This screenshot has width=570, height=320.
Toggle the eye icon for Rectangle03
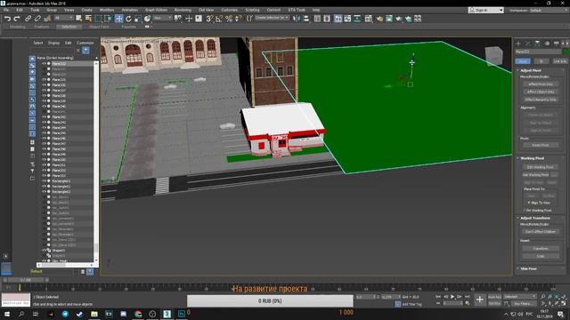(x=45, y=192)
